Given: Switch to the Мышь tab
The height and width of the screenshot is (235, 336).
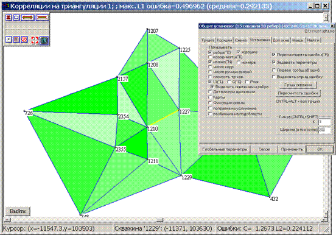Looking at the screenshot, I should coord(298,40).
